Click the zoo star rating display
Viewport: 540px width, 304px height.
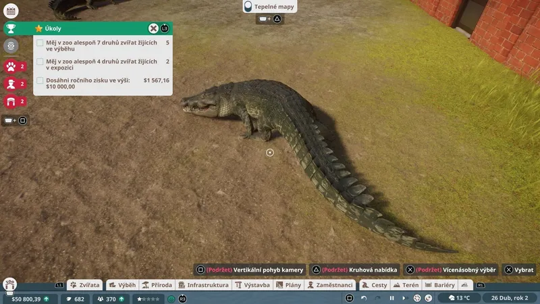click(148, 299)
